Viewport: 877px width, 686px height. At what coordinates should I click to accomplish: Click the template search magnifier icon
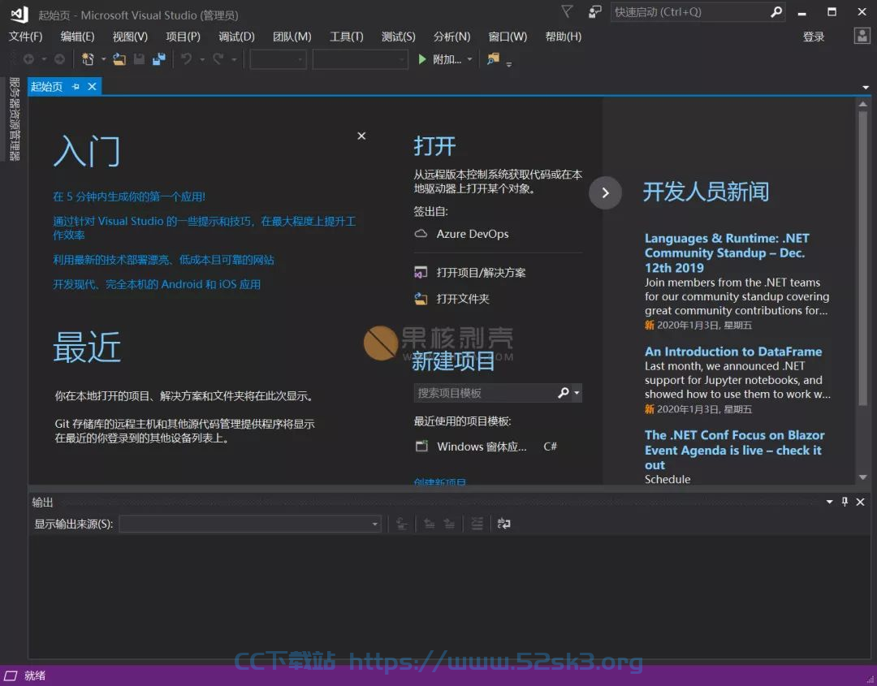(x=564, y=392)
